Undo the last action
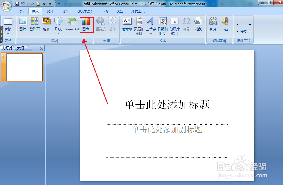This screenshot has height=185, width=283. pyautogui.click(x=23, y=4)
